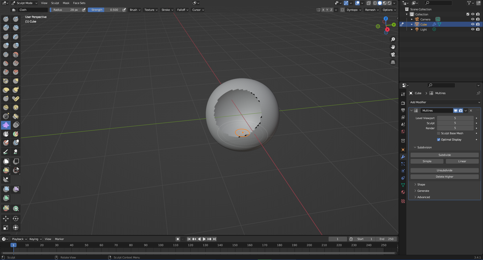Screen dimensions: 483x260
Task: Select the Scale transform tool
Action: click(x=6, y=227)
